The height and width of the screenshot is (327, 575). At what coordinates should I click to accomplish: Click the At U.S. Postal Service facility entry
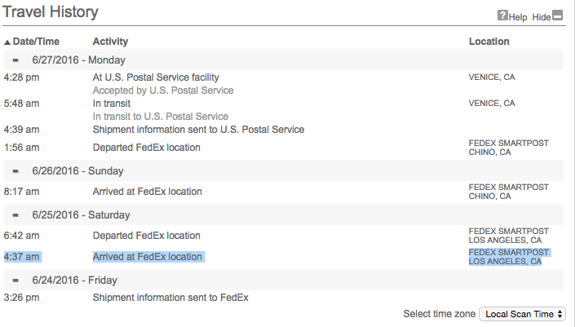click(x=156, y=77)
